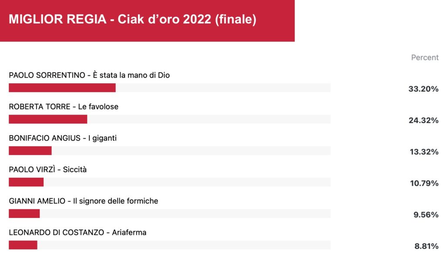Image resolution: width=446 pixels, height=261 pixels.
Task: Click the 24.32% percentage value
Action: point(423,120)
